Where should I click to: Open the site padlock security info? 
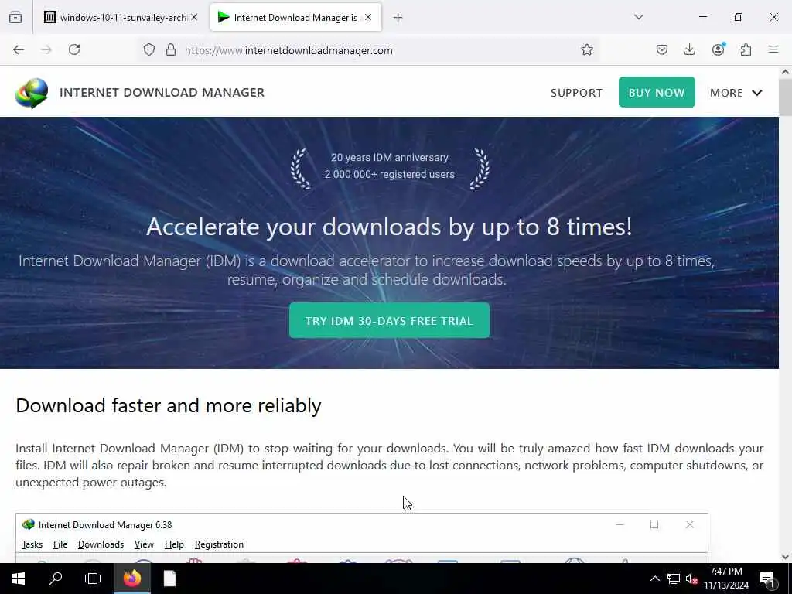[x=171, y=49]
